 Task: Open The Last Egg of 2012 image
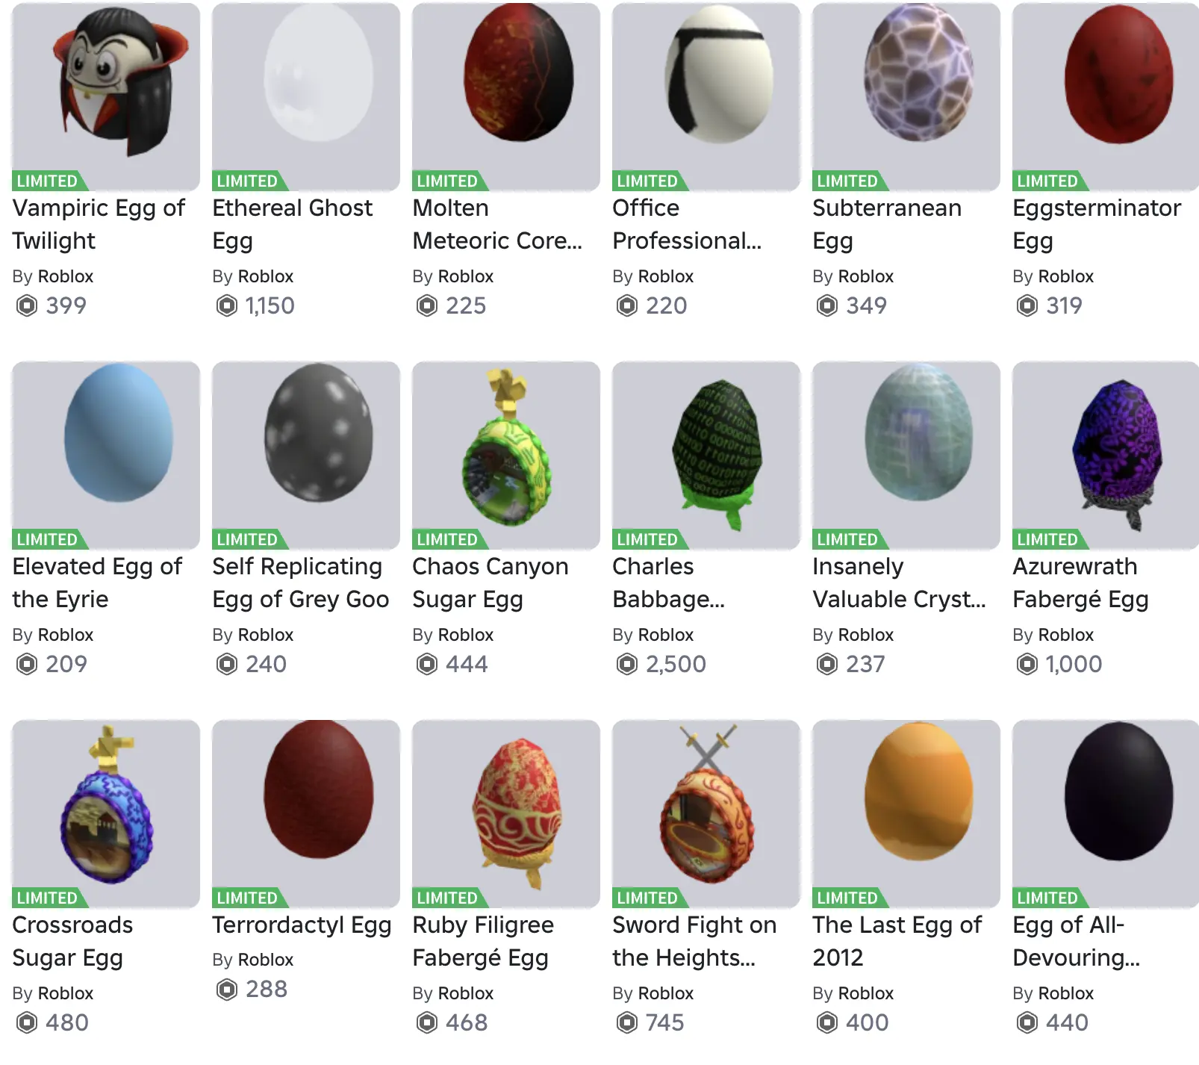[906, 814]
